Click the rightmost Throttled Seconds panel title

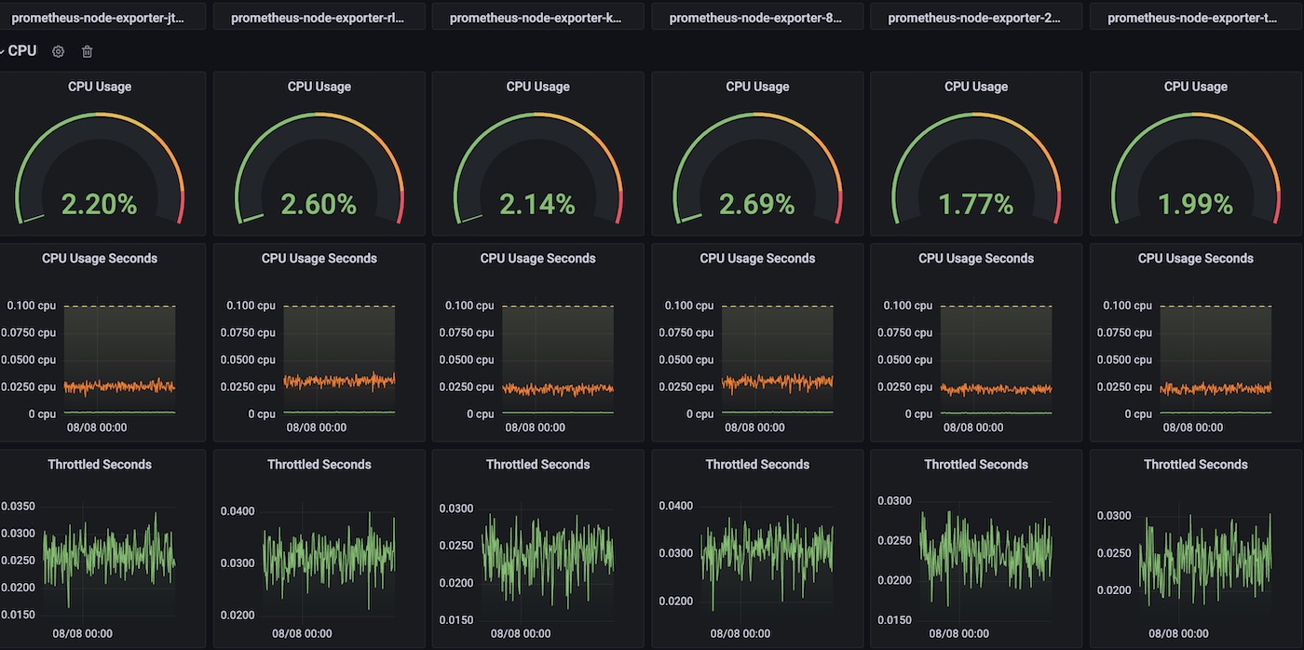(x=1196, y=464)
